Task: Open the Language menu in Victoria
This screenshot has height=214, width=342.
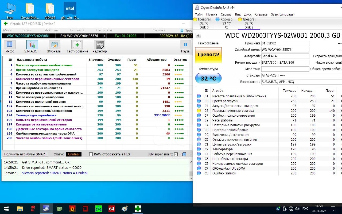Action: click(x=77, y=30)
